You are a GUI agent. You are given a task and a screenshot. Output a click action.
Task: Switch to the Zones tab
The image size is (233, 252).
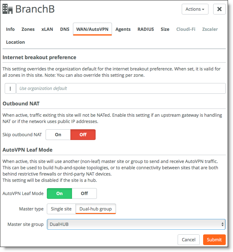[x=28, y=29]
